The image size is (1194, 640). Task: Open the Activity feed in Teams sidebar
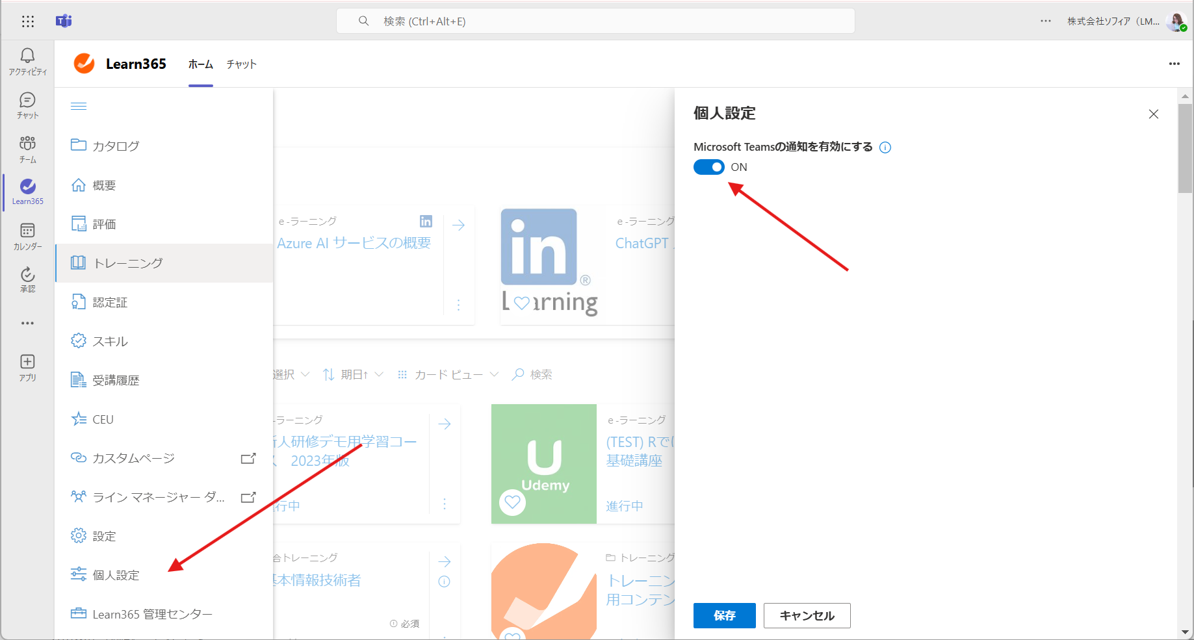(27, 62)
